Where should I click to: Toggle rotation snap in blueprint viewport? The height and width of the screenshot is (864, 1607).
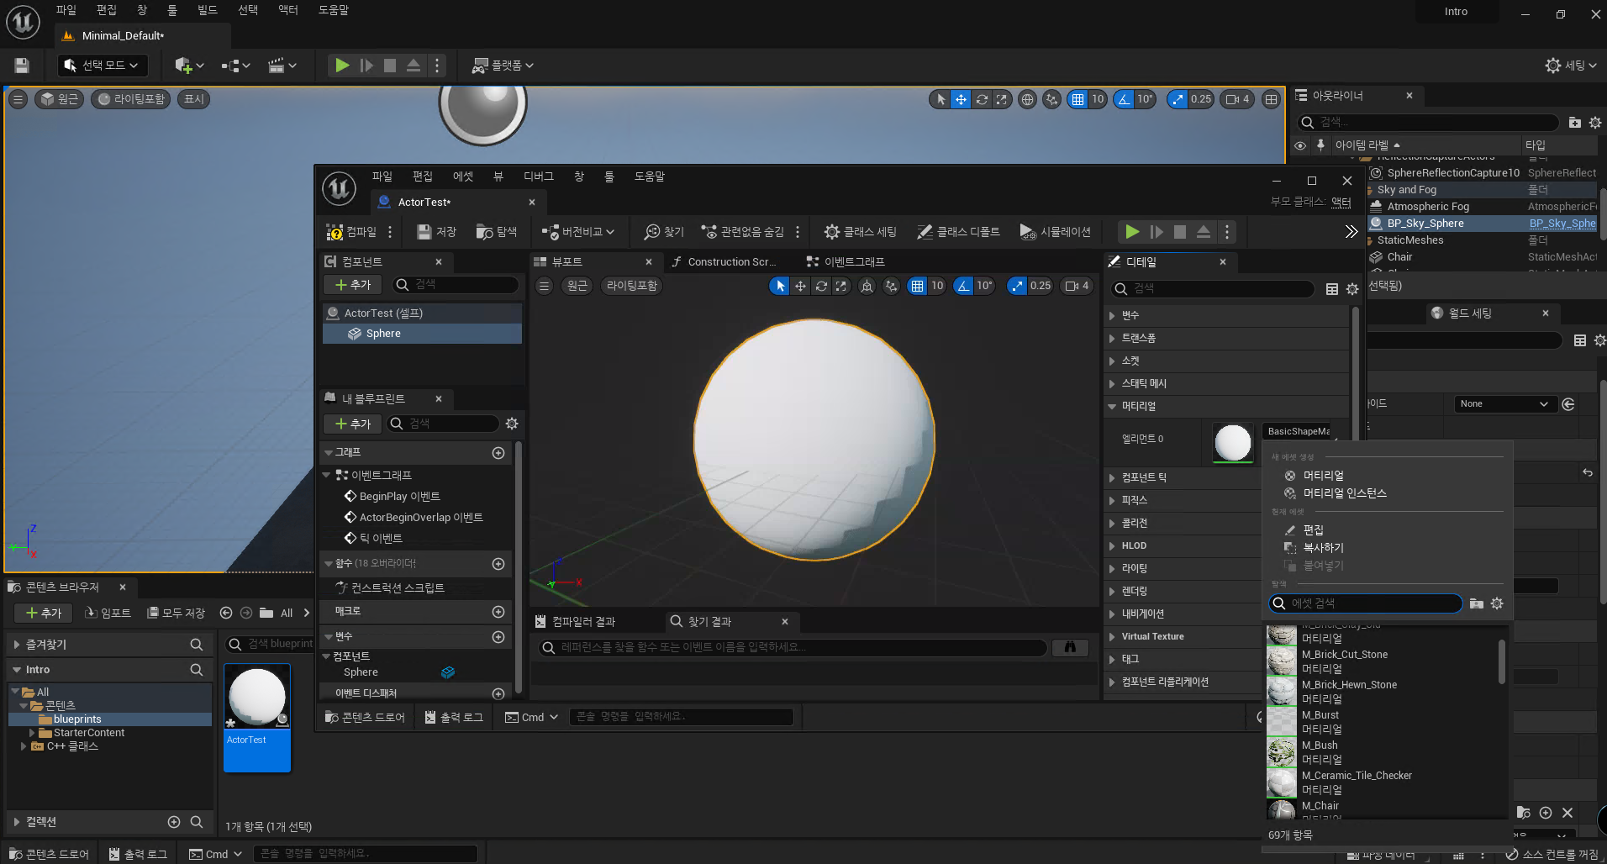pyautogui.click(x=963, y=286)
